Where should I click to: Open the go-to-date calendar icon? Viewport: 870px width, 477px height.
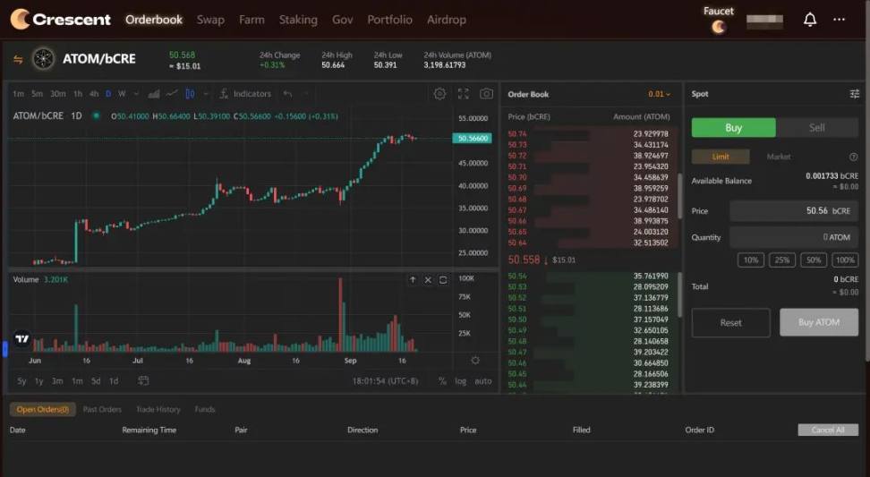143,381
